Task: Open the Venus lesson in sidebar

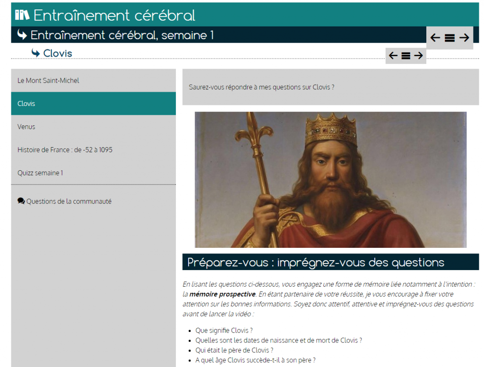Action: (26, 127)
